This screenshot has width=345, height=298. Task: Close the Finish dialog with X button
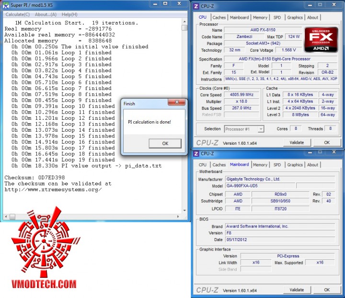point(176,102)
